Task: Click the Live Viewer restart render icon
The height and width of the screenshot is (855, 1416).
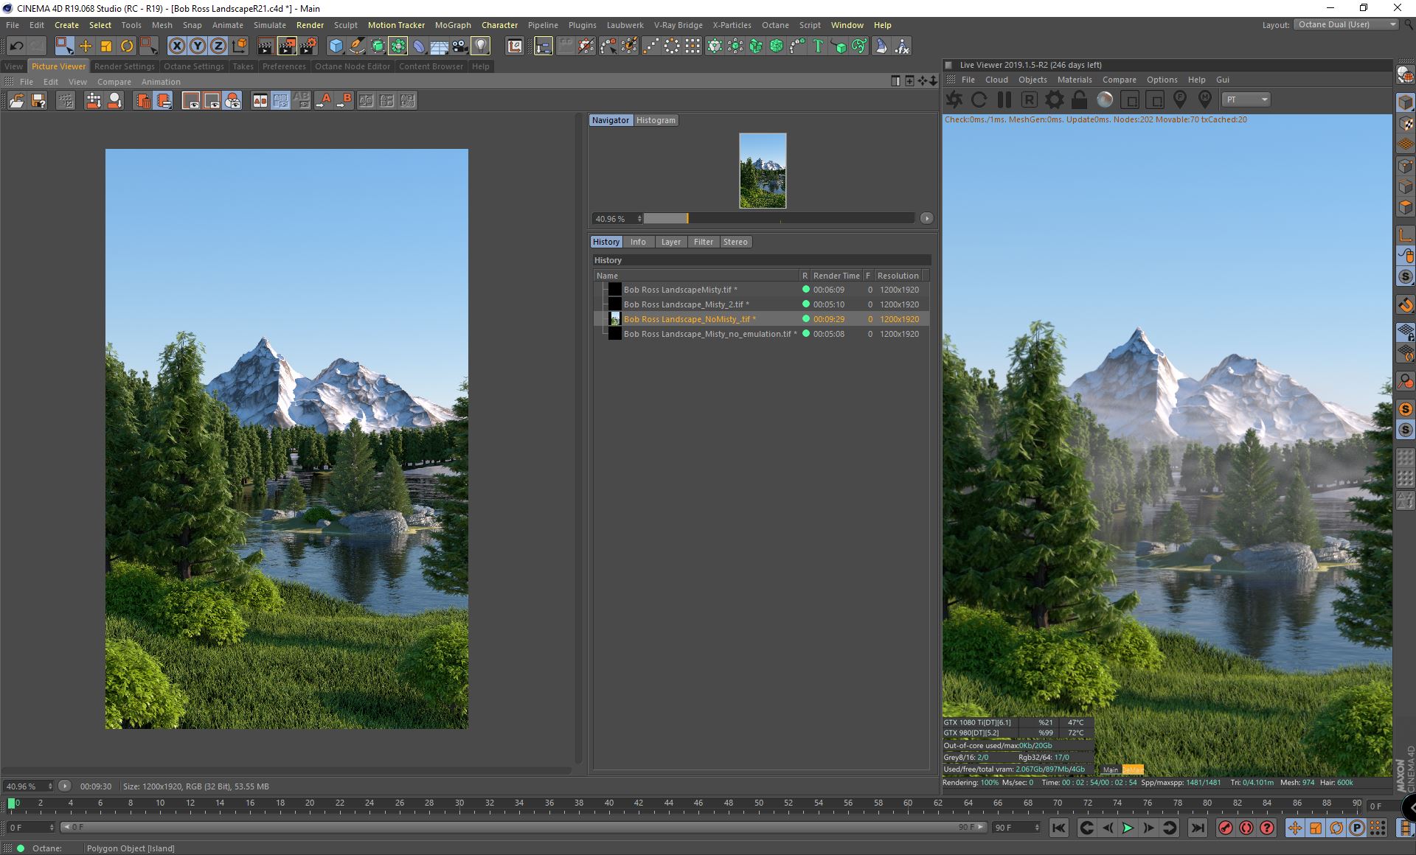Action: pyautogui.click(x=979, y=100)
